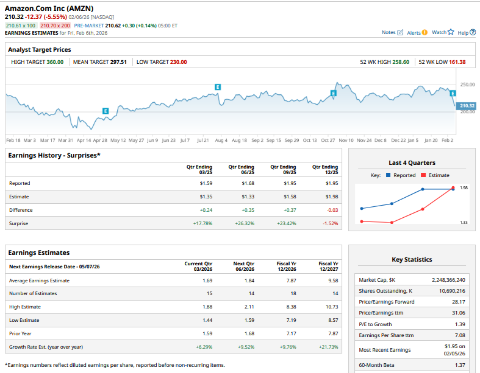
Task: Click the earnings E marker near Nov 10
Action: (x=333, y=93)
